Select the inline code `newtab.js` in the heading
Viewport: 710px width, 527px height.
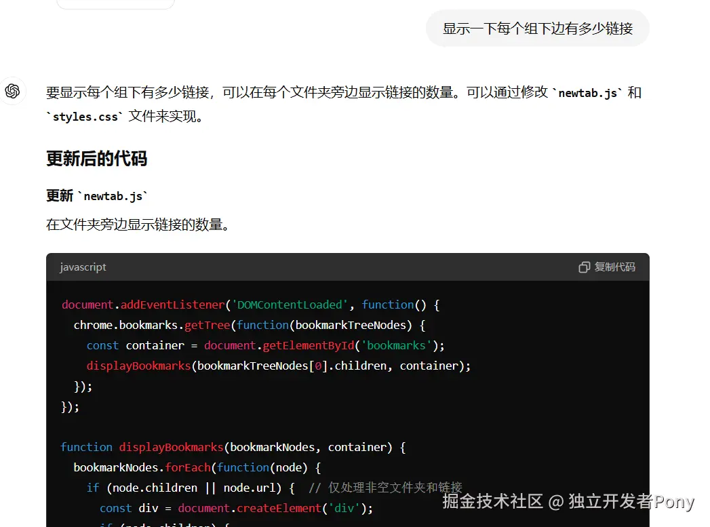point(113,197)
